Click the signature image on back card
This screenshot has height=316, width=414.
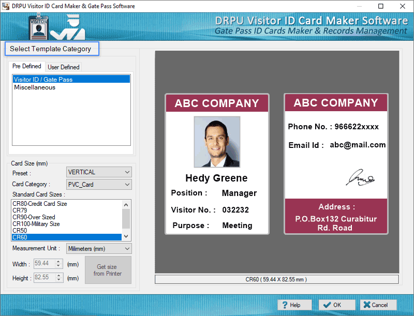pyautogui.click(x=360, y=177)
